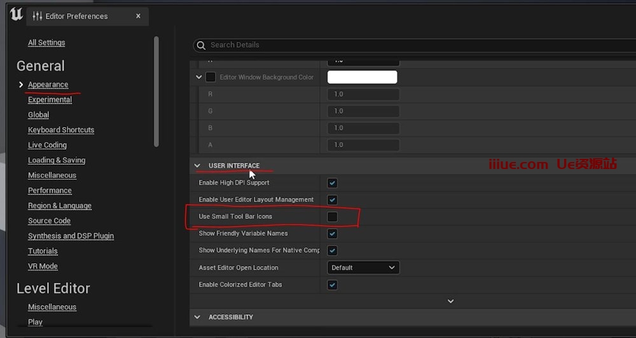Toggle Editor Window Background Color override checkbox
The height and width of the screenshot is (338, 636).
(x=211, y=78)
